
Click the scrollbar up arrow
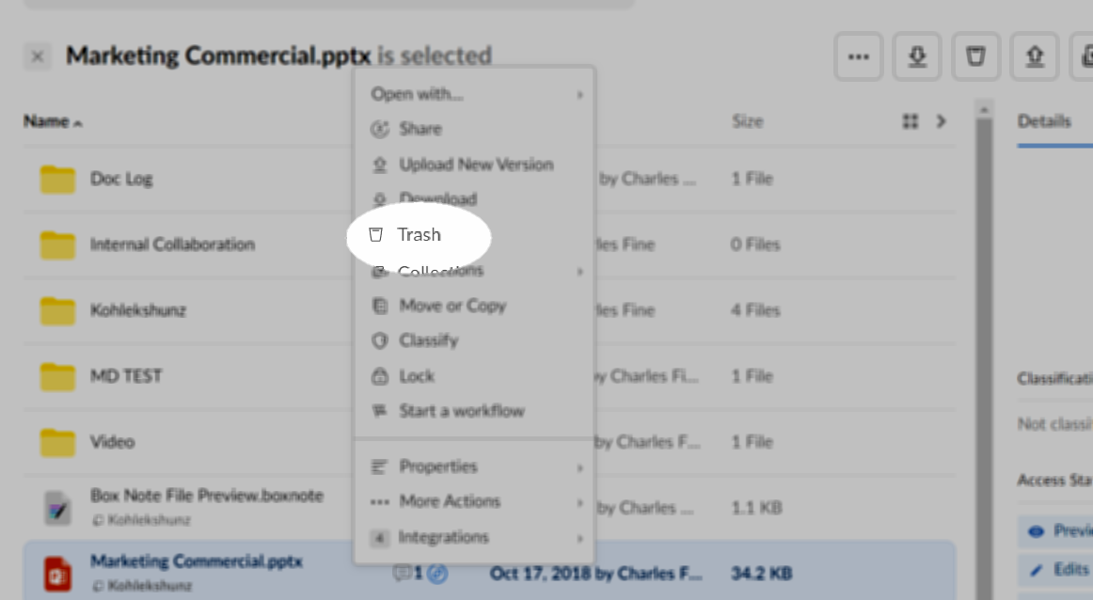(x=985, y=112)
